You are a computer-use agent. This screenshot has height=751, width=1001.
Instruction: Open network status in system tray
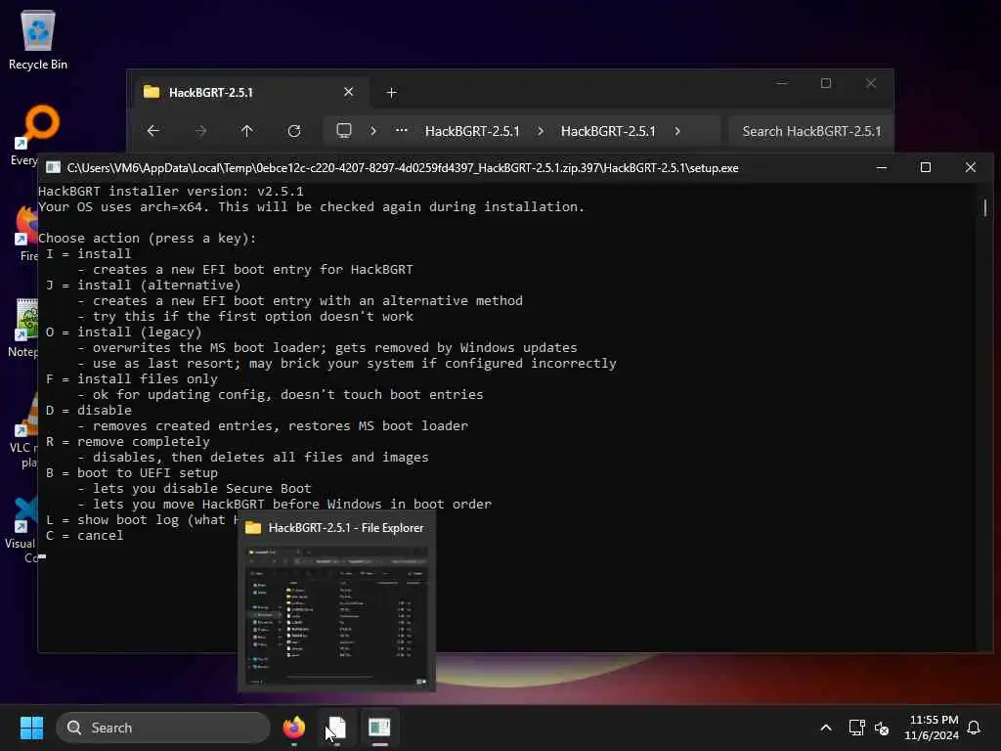[x=856, y=728]
